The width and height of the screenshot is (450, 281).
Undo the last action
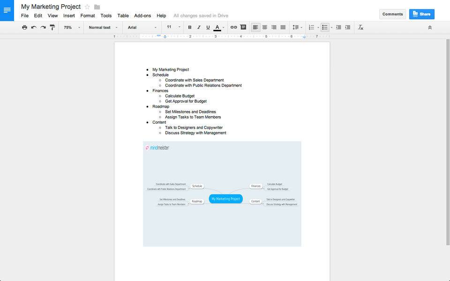point(34,28)
